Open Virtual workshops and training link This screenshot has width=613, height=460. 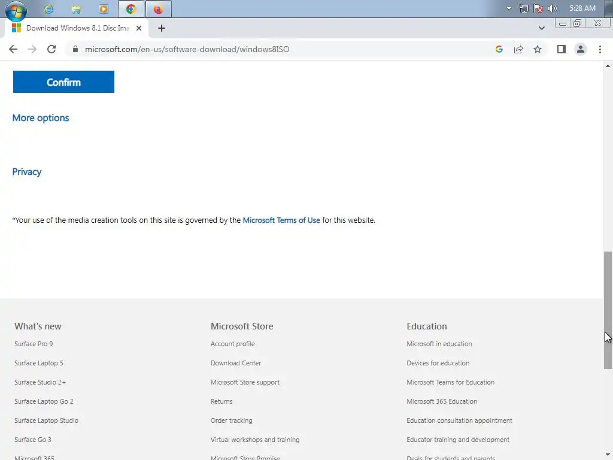255,440
